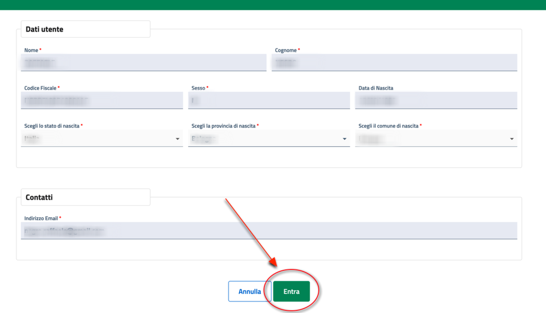
Task: Click the Nome field label
Action: click(x=31, y=50)
